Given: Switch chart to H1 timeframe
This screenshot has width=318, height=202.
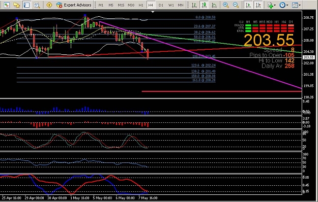Looking at the screenshot, I should pyautogui.click(x=141, y=5).
